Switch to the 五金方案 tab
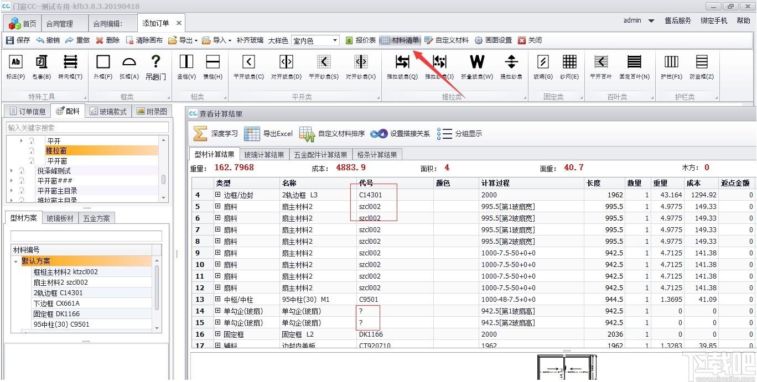Viewport: 757px width, 382px height. (97, 218)
